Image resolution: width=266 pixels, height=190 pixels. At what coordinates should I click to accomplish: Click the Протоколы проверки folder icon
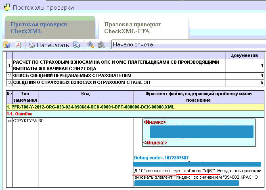7,8
